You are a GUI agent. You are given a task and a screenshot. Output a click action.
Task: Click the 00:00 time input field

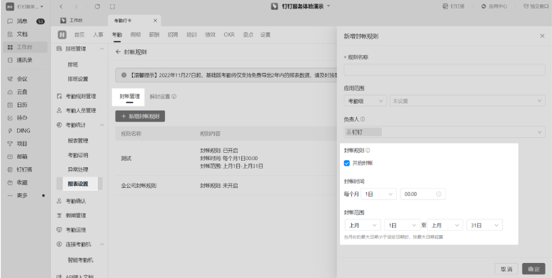(423, 194)
